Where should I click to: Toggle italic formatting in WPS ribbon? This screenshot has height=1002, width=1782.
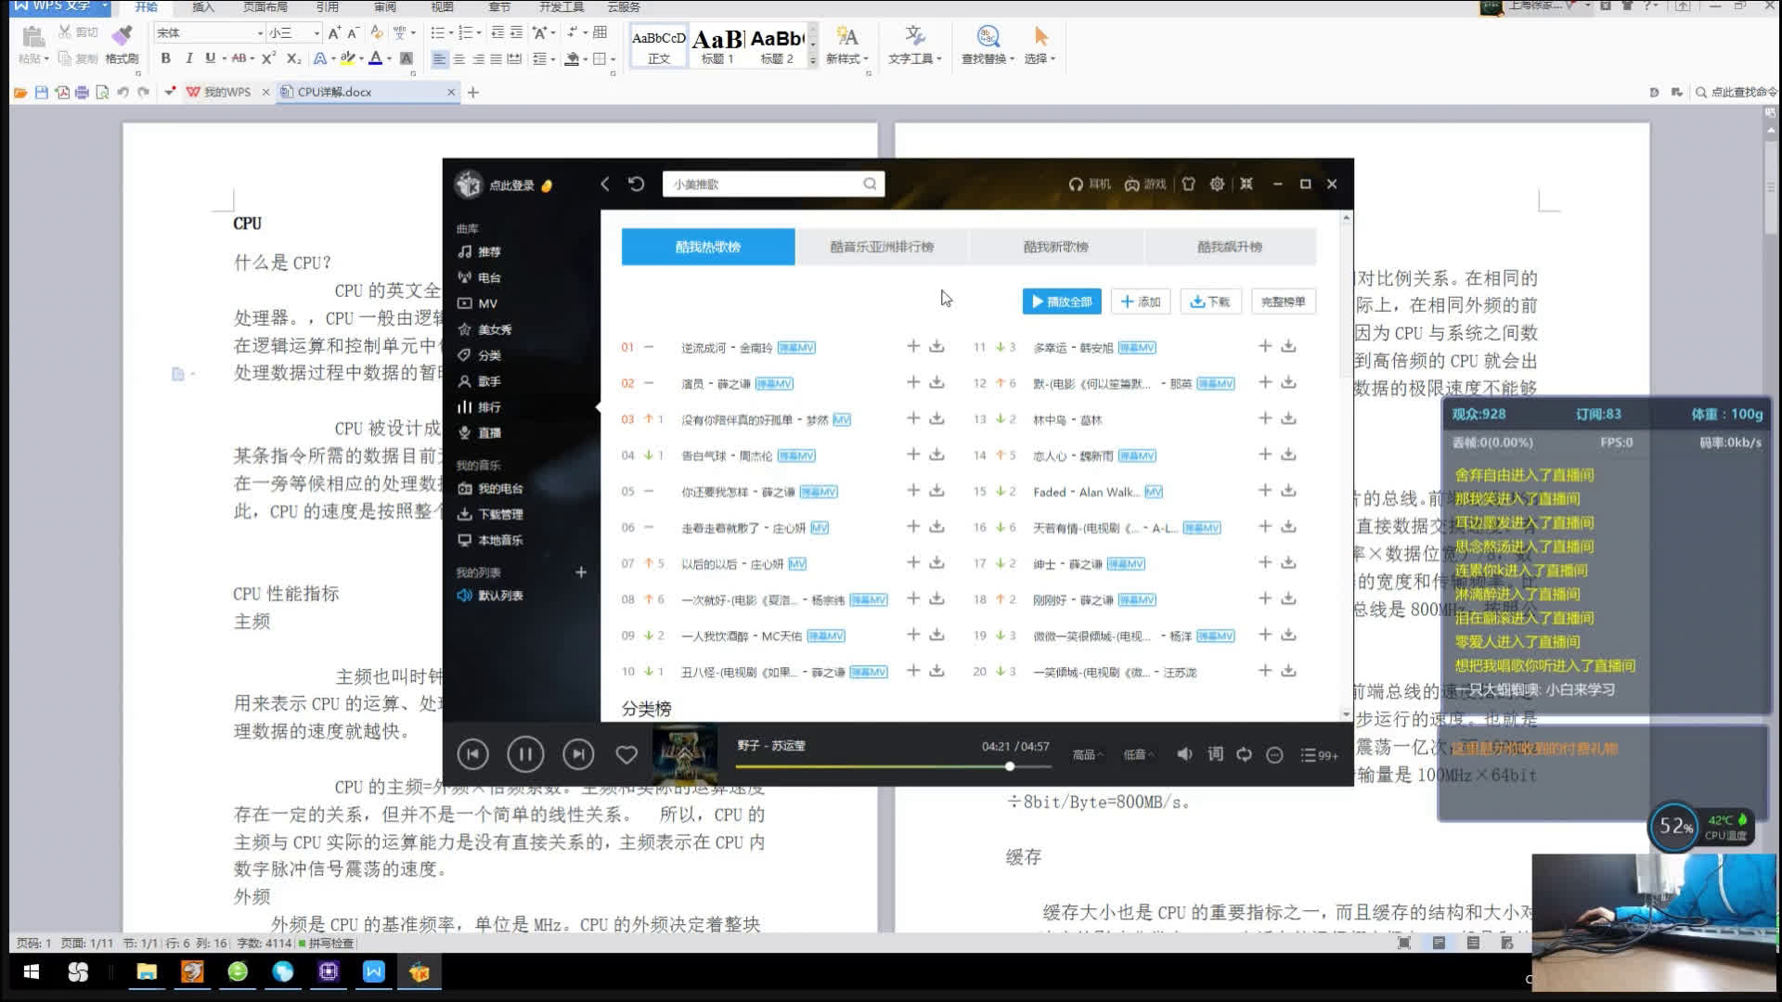[189, 58]
